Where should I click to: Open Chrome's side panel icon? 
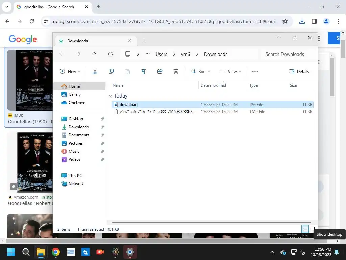click(x=314, y=21)
